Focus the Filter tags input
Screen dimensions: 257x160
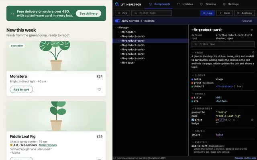(152, 13)
